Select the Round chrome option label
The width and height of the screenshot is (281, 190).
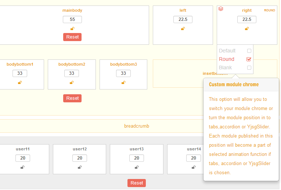pos(227,59)
